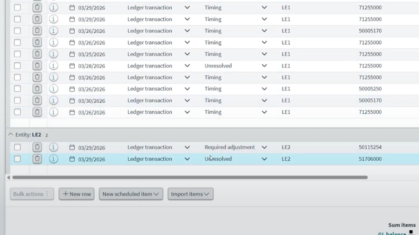Open the Bulk actions menu
The width and height of the screenshot is (419, 235).
(x=32, y=194)
